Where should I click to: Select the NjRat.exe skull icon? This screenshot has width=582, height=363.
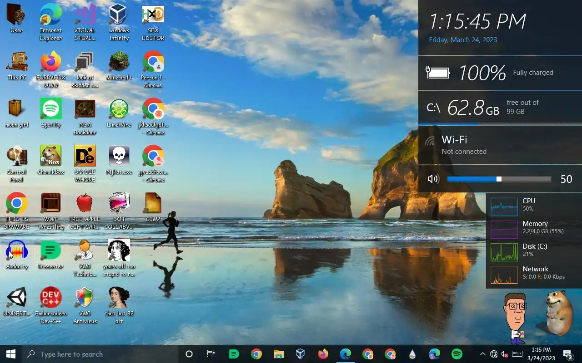click(x=119, y=160)
